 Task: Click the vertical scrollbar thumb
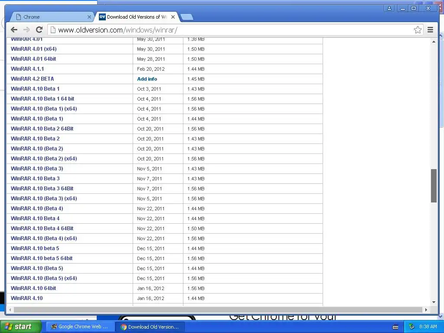click(x=434, y=186)
